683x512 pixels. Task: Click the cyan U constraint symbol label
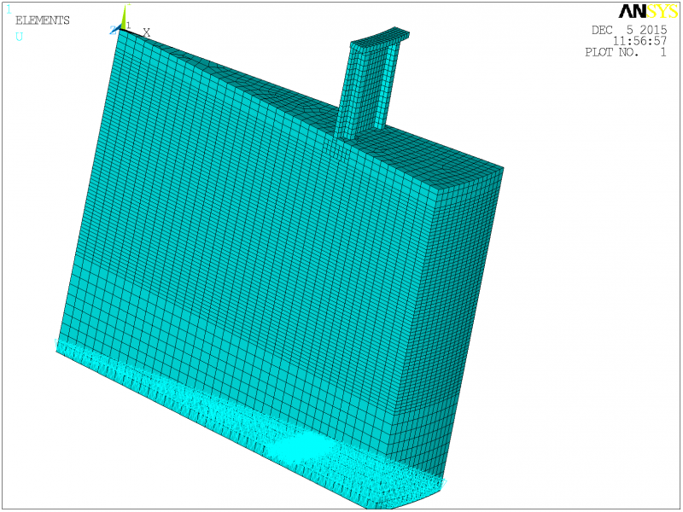(19, 37)
